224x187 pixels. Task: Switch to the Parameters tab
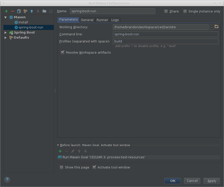point(68,20)
